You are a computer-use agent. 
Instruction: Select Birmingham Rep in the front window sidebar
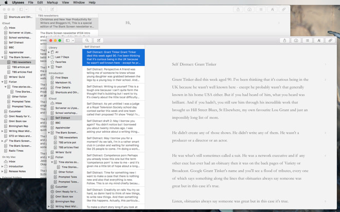coord(65,201)
